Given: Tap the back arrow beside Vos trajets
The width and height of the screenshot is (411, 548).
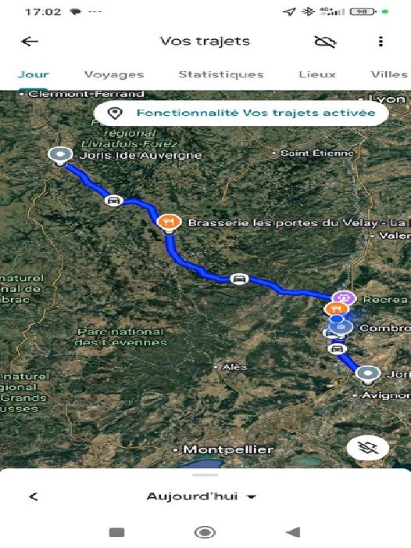Looking at the screenshot, I should 30,41.
